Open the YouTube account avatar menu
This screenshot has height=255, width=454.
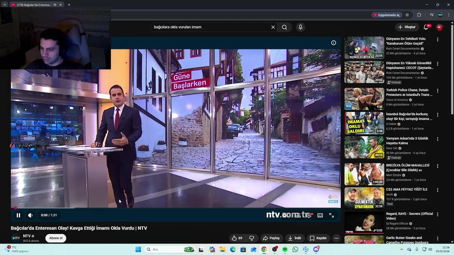pyautogui.click(x=439, y=27)
